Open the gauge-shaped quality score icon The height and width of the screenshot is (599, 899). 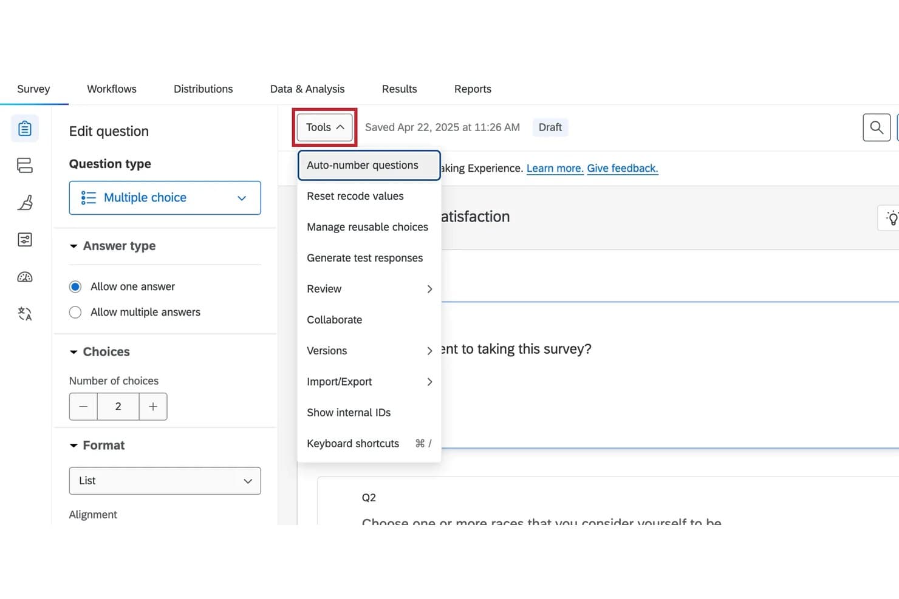coord(25,277)
